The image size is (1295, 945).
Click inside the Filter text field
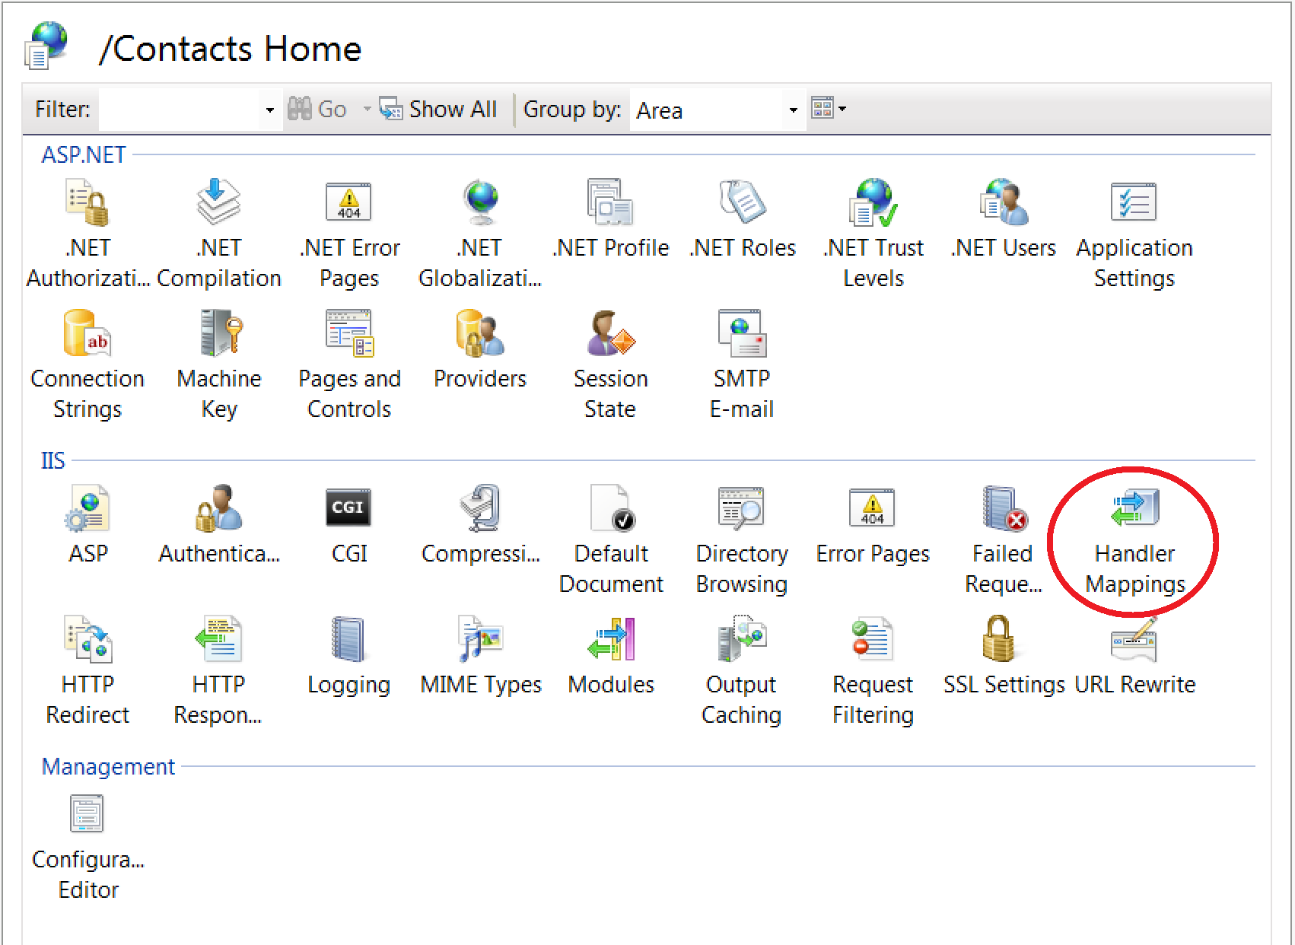click(x=180, y=110)
